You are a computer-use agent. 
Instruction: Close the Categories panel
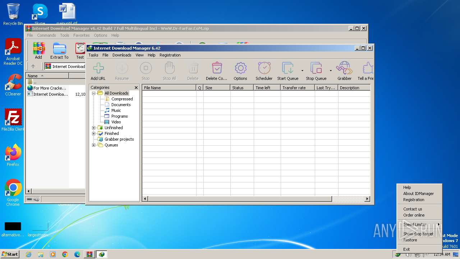point(136,87)
